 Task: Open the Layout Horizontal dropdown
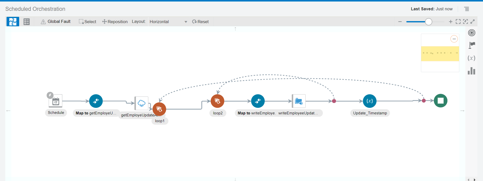[168, 22]
